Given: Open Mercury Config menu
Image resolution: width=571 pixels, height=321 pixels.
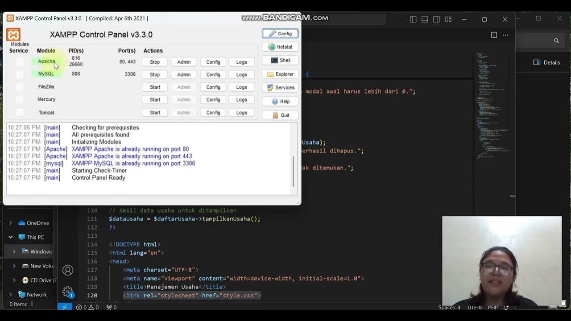Looking at the screenshot, I should click(x=213, y=99).
